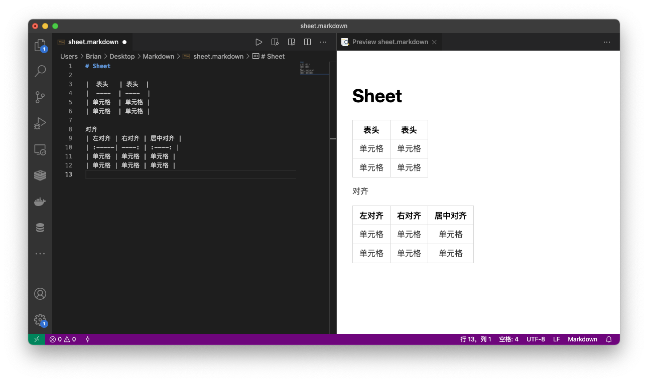Screen dimensions: 648x382
Task: Open the Remote Explorer monitor icon
Action: 40,149
